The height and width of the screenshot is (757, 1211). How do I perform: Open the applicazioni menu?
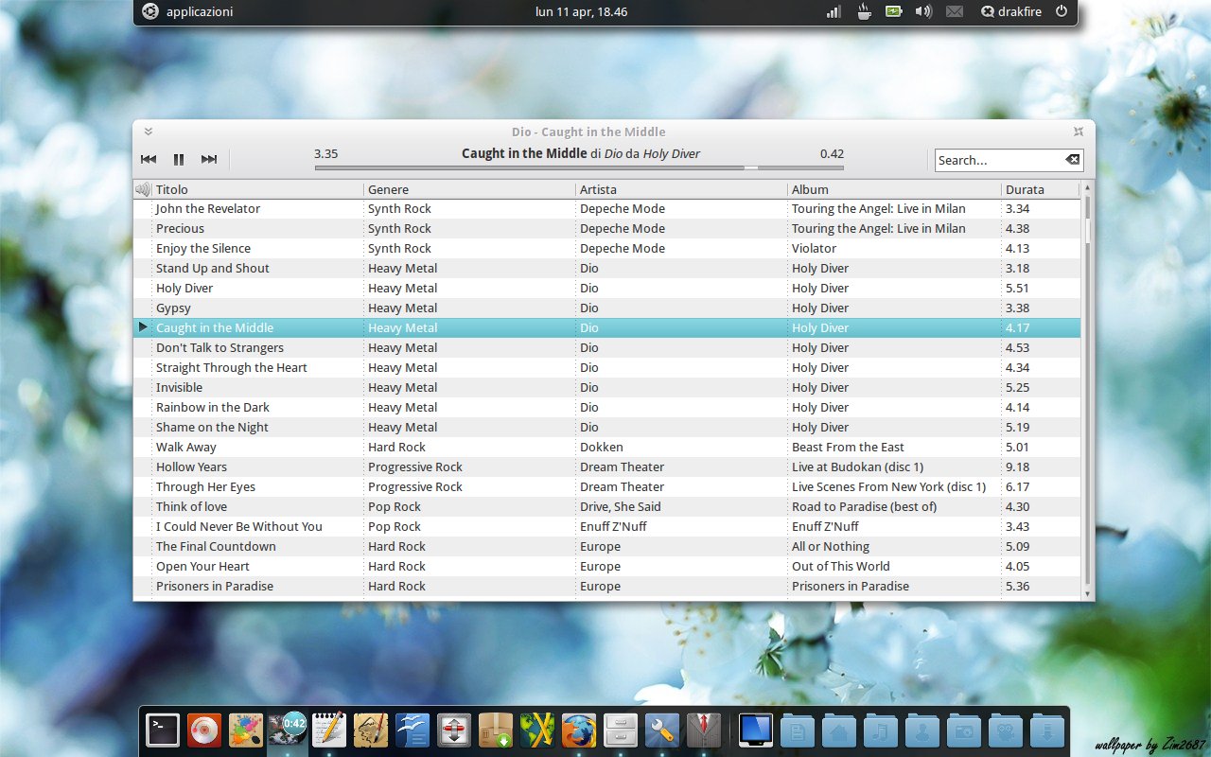coord(200,12)
